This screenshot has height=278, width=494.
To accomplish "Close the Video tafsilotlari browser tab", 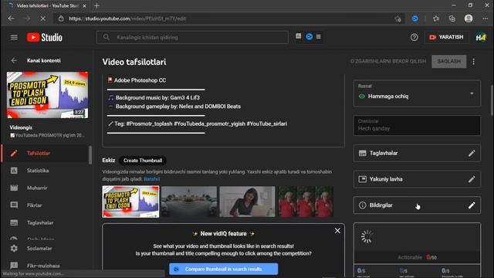I will tap(84, 5).
